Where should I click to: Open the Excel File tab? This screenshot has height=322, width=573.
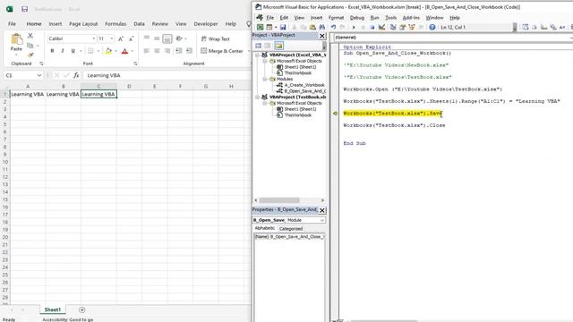[12, 24]
